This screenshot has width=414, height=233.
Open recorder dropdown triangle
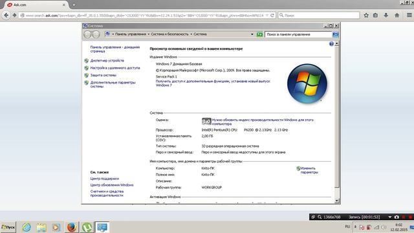click(x=389, y=217)
